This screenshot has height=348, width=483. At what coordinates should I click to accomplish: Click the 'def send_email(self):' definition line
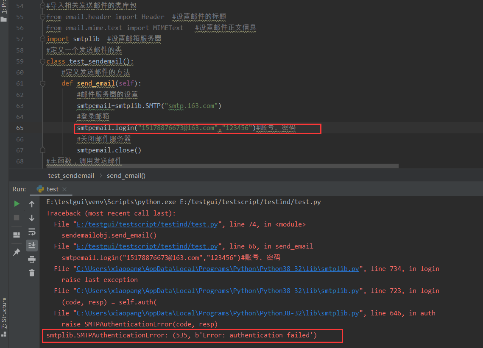[101, 84]
